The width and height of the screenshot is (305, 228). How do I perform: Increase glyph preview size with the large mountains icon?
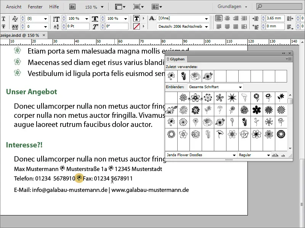275,155
